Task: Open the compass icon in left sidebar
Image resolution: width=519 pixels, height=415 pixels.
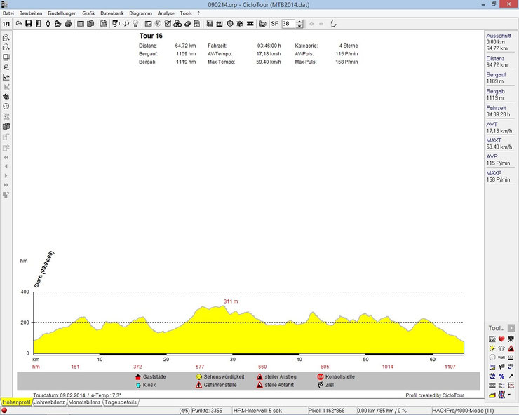Action: tap(6, 107)
